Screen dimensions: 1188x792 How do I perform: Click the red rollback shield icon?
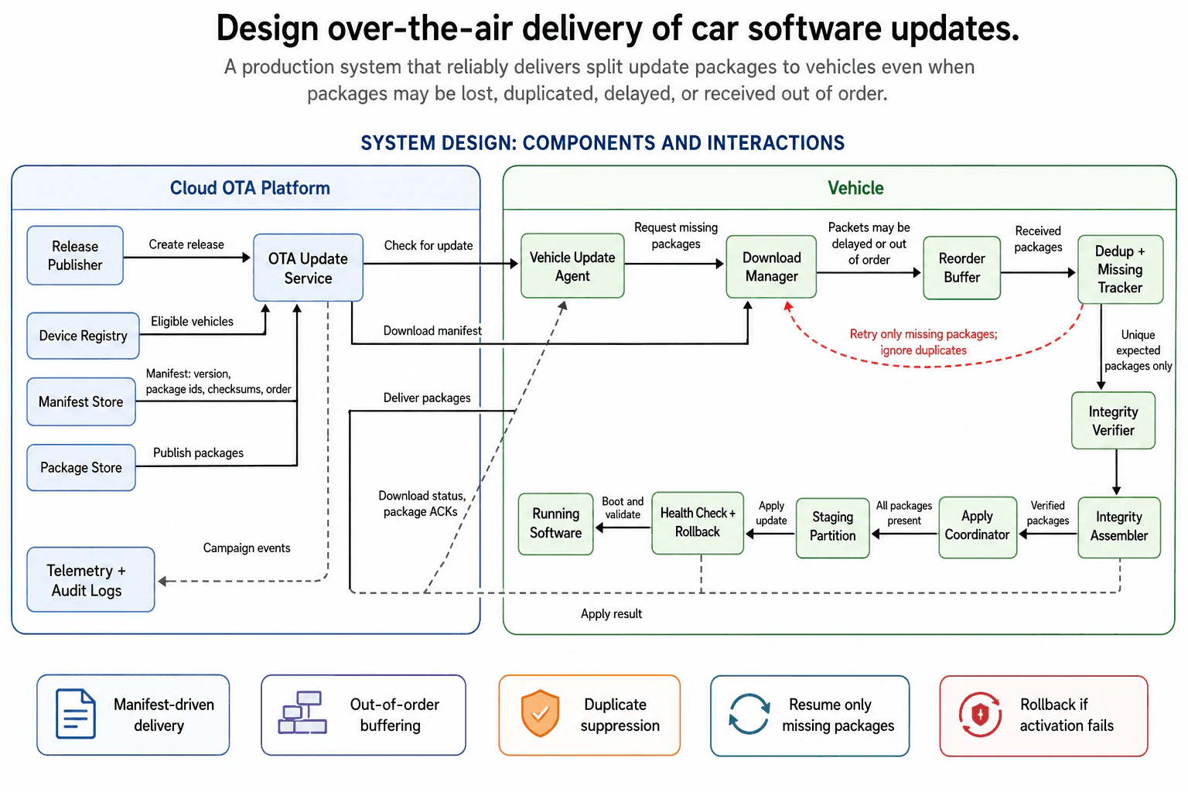(980, 714)
